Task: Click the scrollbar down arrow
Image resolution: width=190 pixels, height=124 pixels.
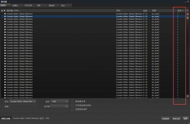Action: 188,96
